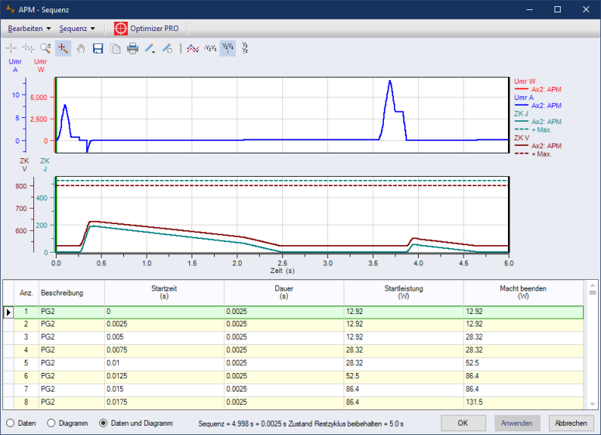Select the Diagramm radio button
The image size is (601, 435).
[52, 423]
